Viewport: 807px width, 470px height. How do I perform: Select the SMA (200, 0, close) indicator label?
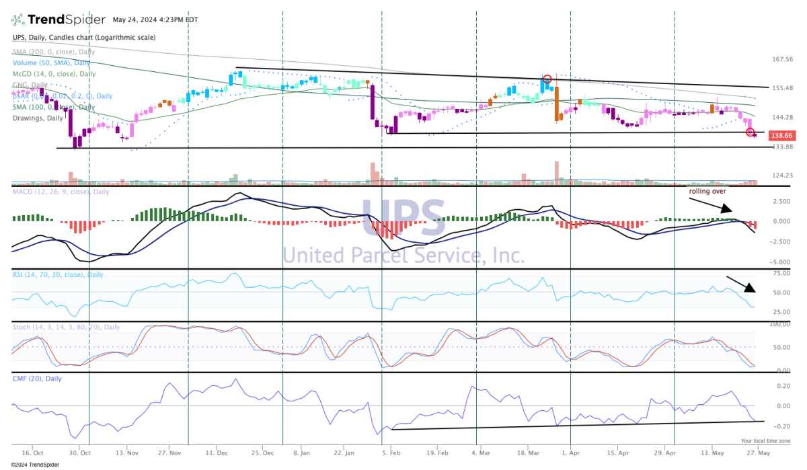coord(53,52)
